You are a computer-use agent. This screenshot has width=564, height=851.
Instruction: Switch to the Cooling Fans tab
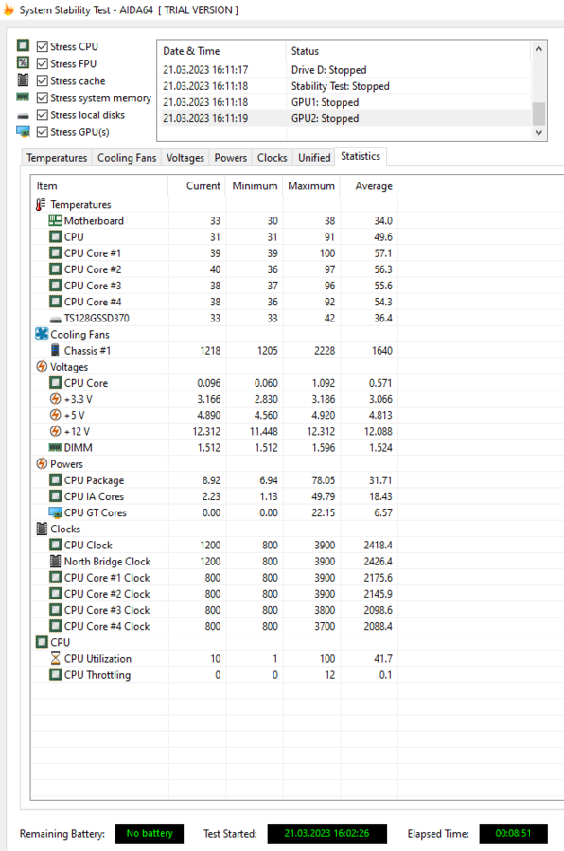click(127, 157)
